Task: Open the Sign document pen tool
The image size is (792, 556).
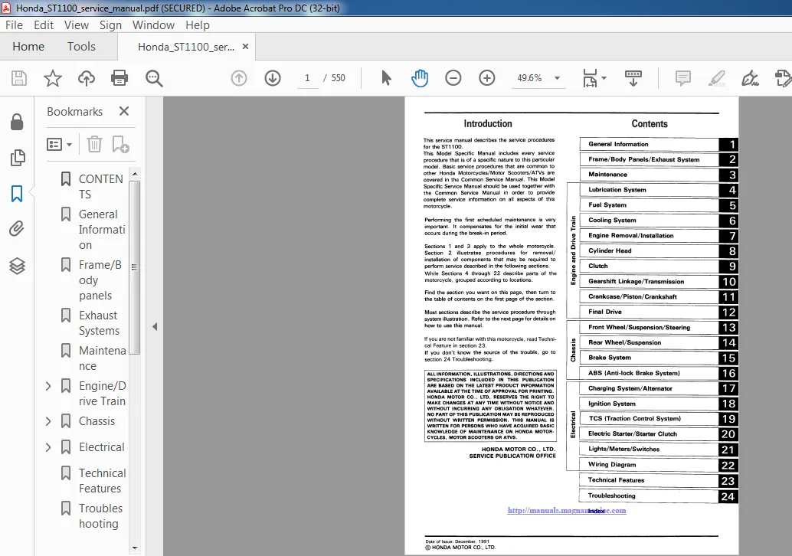Action: tap(750, 78)
